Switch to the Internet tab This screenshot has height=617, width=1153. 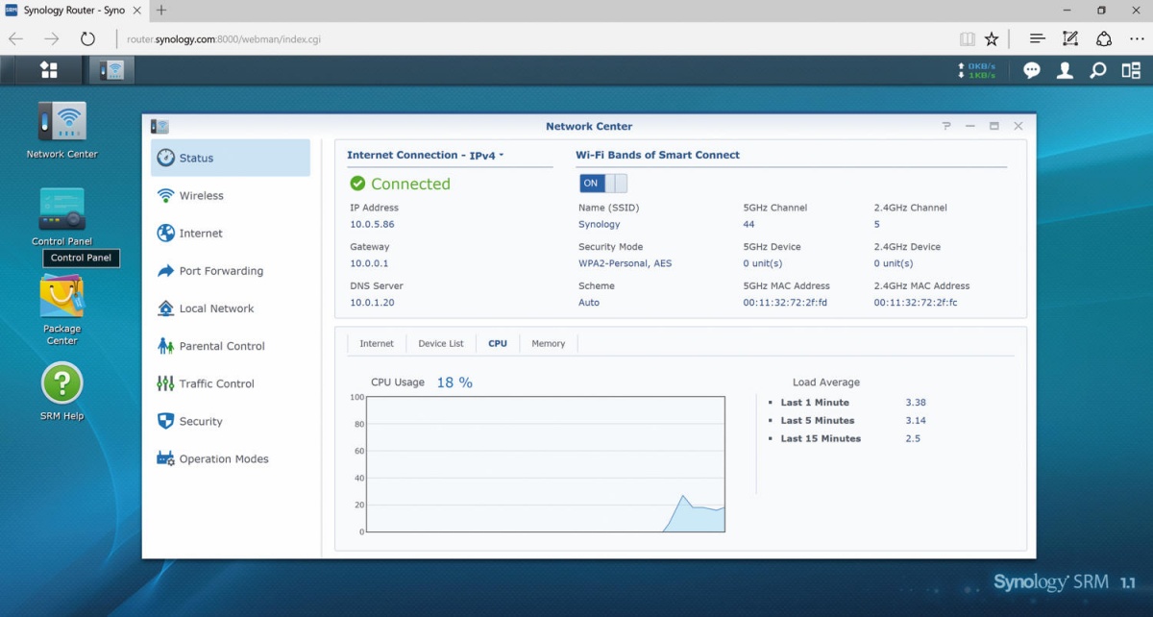point(377,343)
